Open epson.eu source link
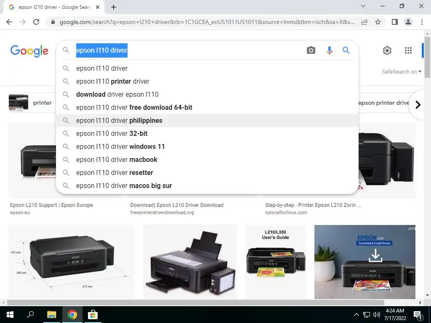The width and height of the screenshot is (431, 323). tap(20, 212)
